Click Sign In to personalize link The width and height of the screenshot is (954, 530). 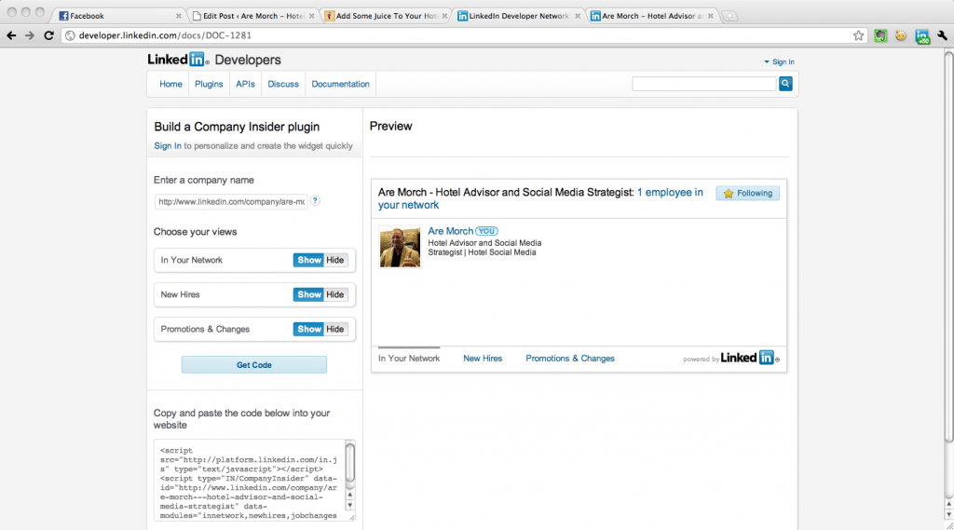(x=168, y=146)
